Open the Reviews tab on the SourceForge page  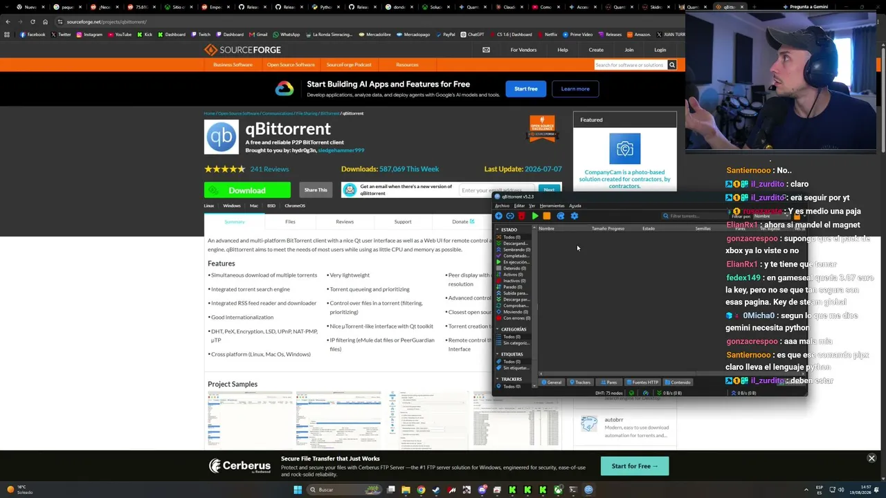point(345,222)
